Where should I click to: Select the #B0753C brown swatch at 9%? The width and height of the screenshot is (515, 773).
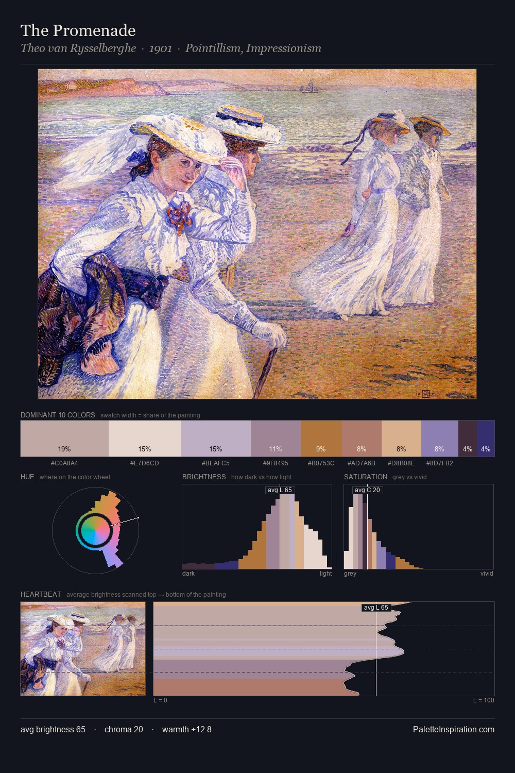[321, 439]
